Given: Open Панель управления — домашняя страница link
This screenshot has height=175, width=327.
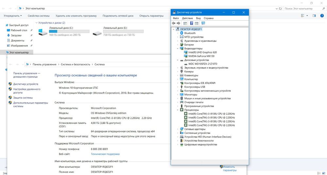Looking at the screenshot, I should [x=27, y=75].
